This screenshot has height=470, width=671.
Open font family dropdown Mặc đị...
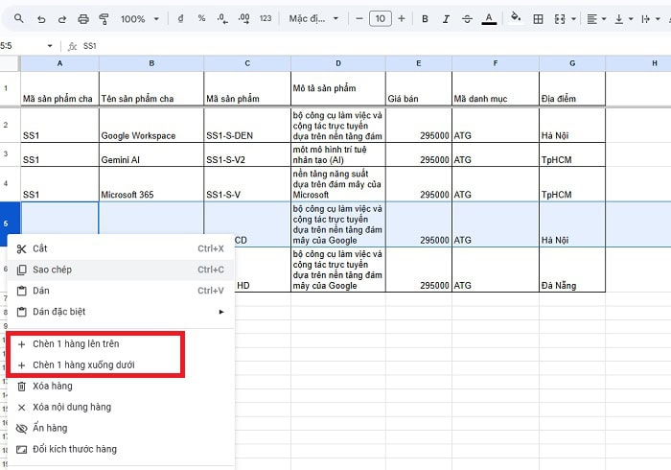pyautogui.click(x=313, y=18)
